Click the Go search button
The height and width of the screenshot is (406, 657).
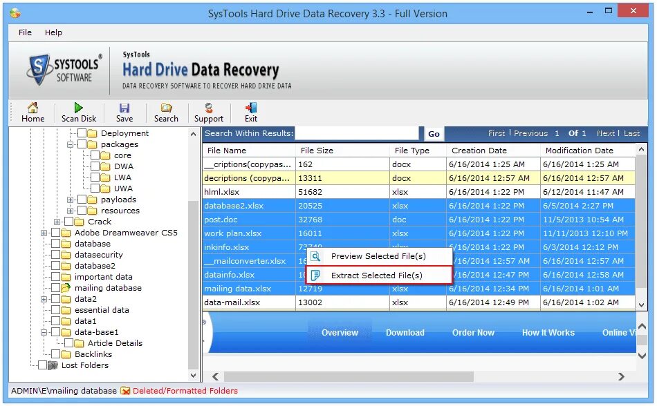434,134
